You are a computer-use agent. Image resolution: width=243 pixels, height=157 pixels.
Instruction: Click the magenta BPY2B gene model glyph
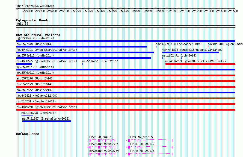click(101, 154)
